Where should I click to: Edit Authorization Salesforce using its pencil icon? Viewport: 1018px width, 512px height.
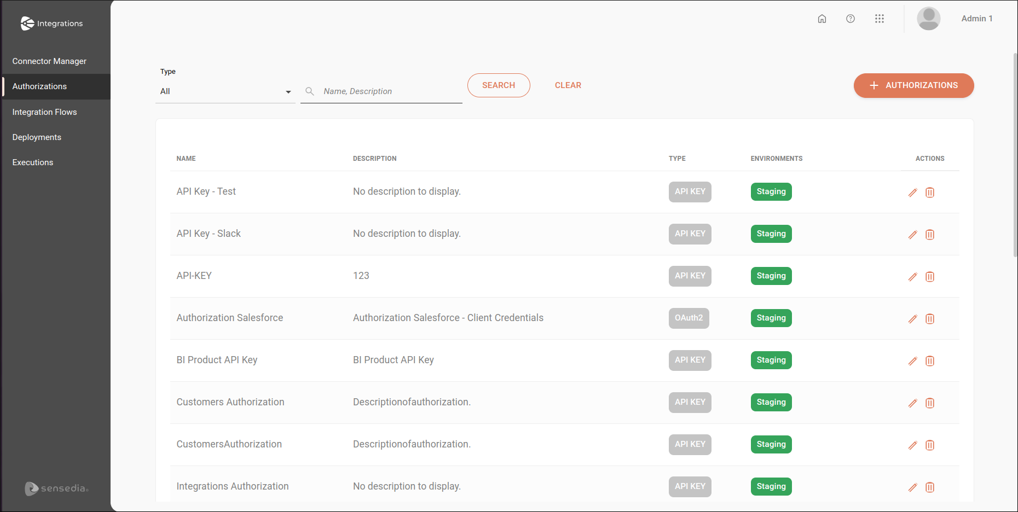pos(912,319)
